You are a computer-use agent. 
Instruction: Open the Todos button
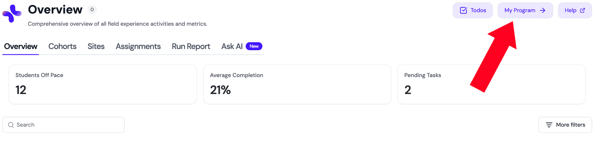pos(472,10)
